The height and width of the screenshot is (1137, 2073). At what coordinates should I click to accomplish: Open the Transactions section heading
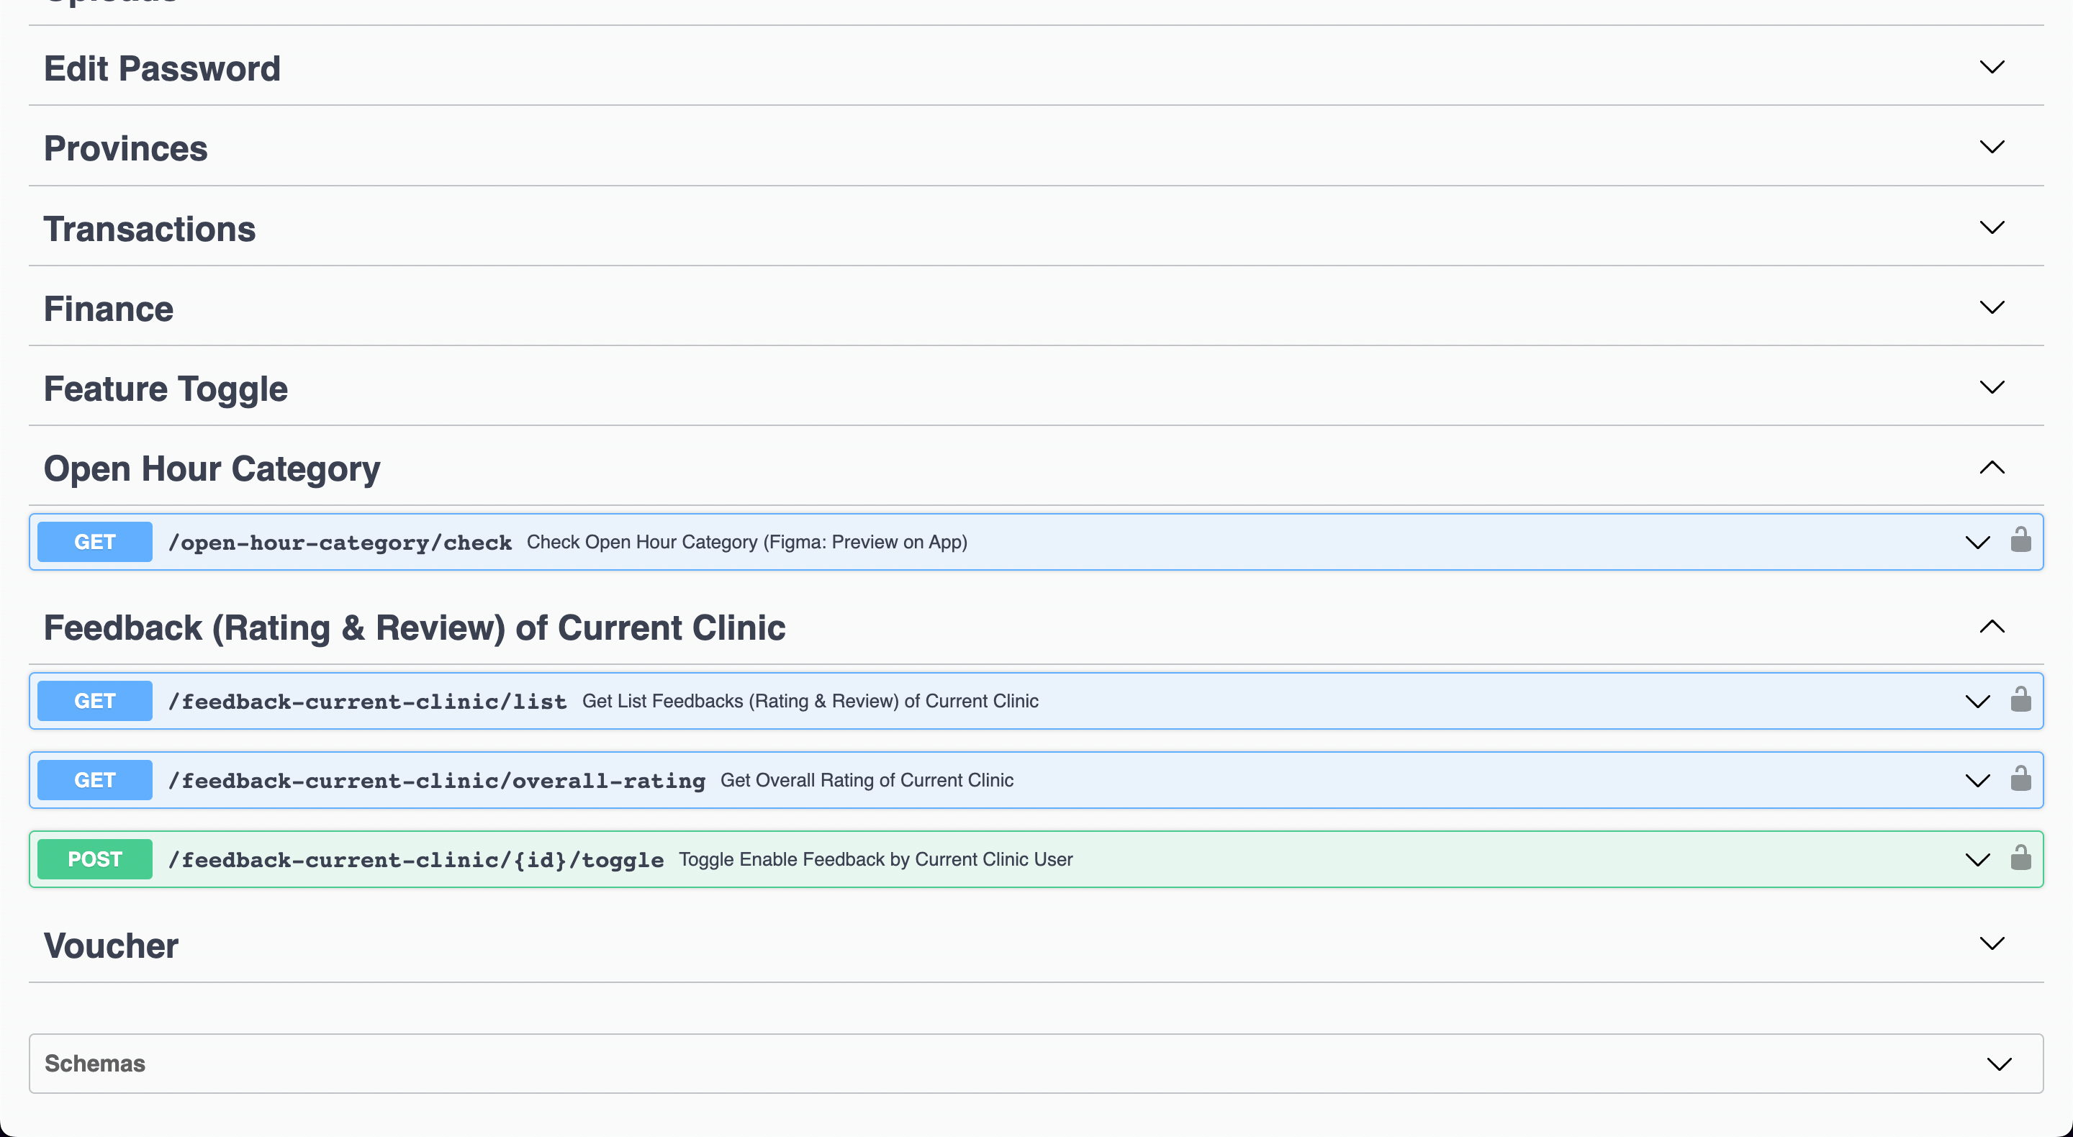click(150, 230)
